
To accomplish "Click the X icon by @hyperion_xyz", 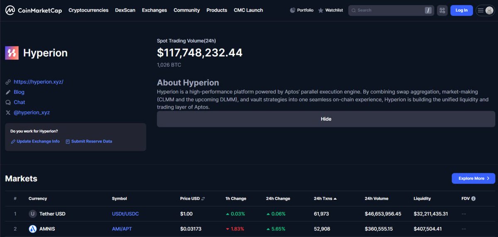I will tap(8, 112).
